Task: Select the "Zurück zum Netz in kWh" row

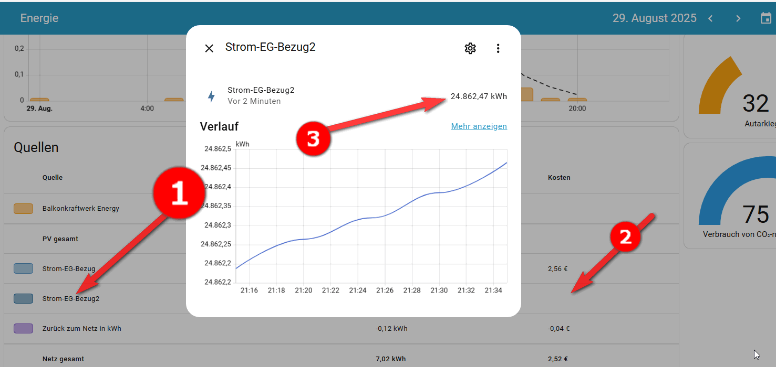Action: tap(82, 329)
